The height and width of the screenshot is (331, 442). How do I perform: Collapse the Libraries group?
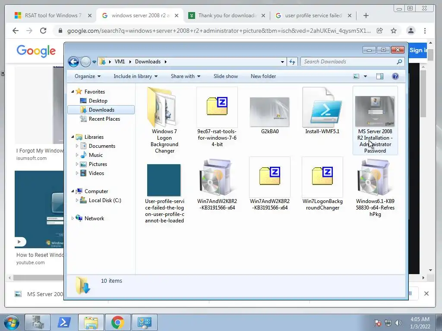(x=73, y=137)
